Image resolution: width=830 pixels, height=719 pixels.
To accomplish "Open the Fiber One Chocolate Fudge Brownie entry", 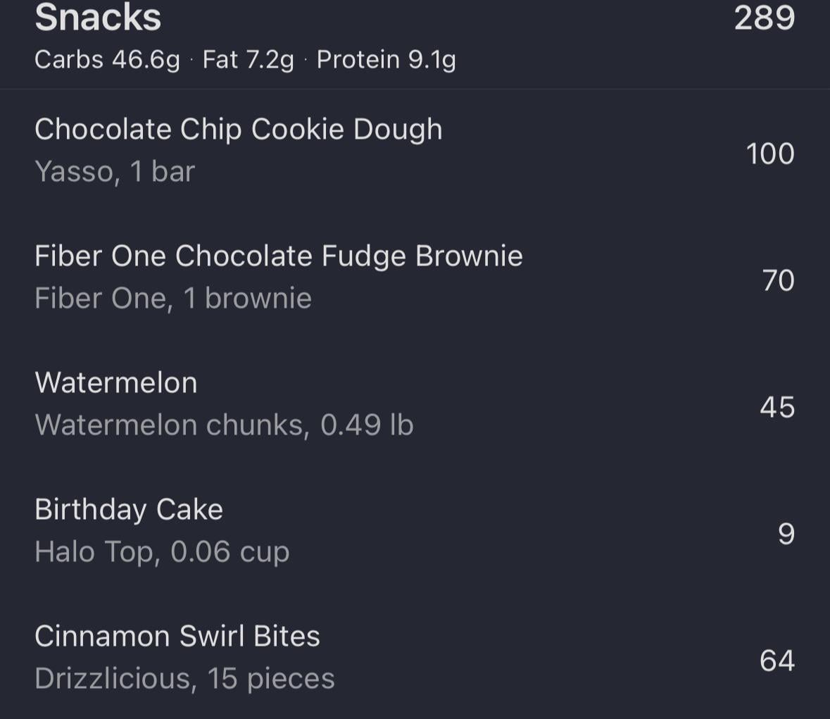I will [279, 256].
